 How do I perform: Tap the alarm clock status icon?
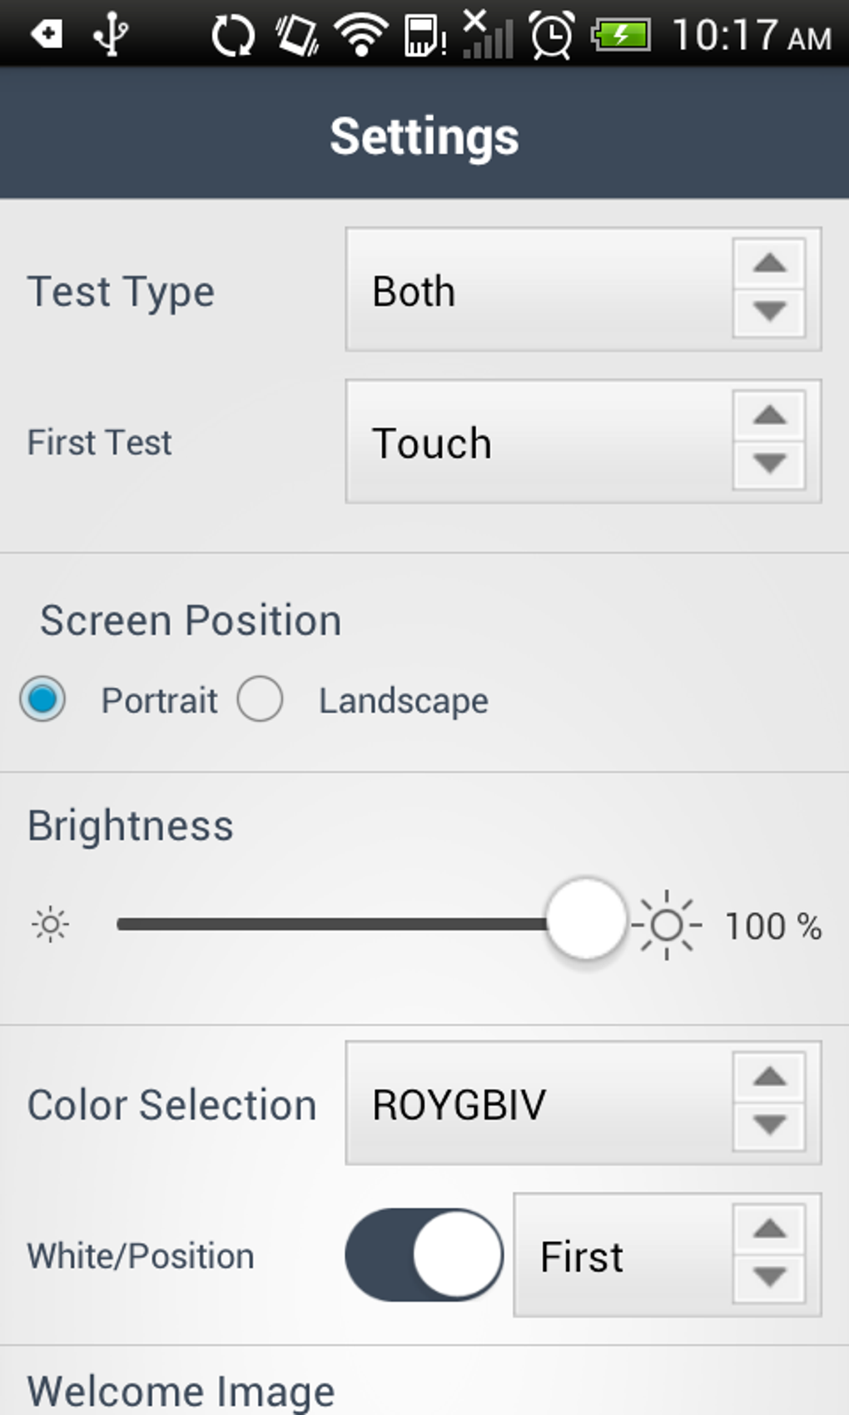point(552,35)
